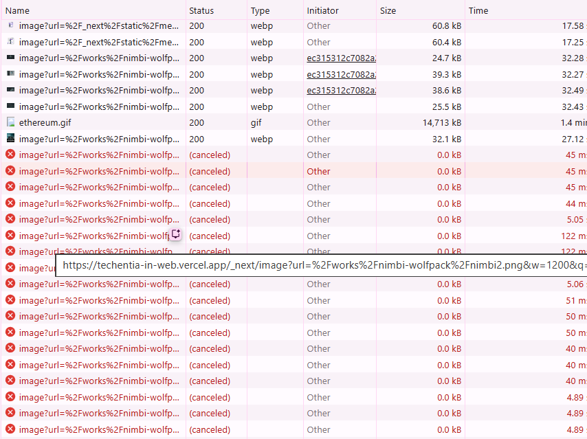587x439 pixels.
Task: Click the thumbnail icon of the 60.4 kB webp request
Action: pos(10,42)
